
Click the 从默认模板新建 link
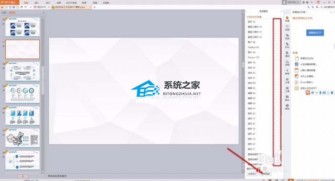pos(308,70)
